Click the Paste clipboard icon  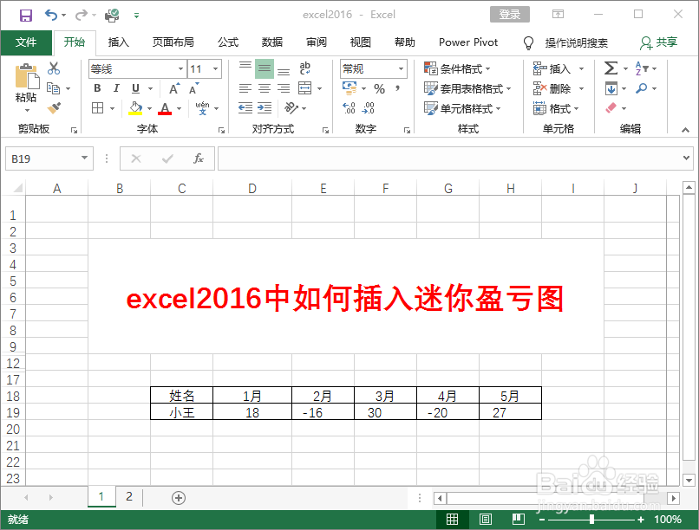pos(26,76)
